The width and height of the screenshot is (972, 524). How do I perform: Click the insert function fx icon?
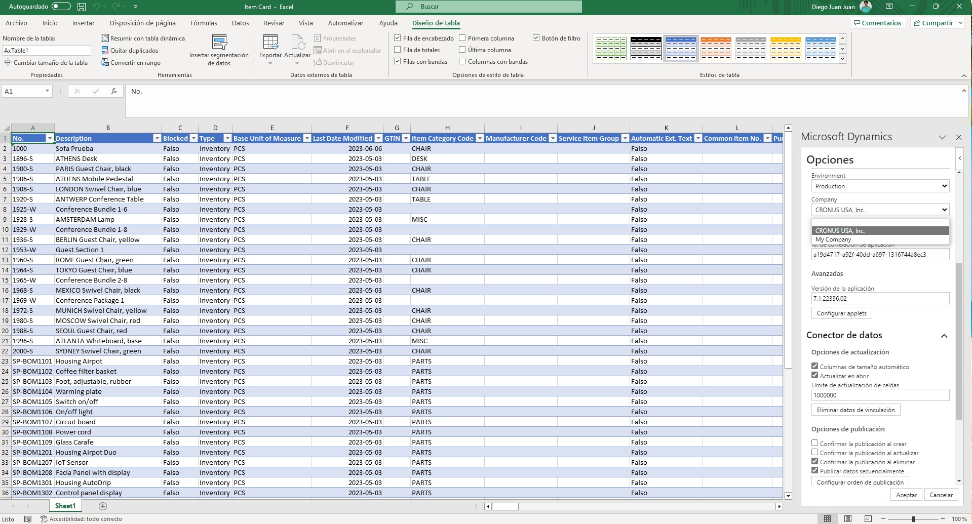pyautogui.click(x=114, y=91)
